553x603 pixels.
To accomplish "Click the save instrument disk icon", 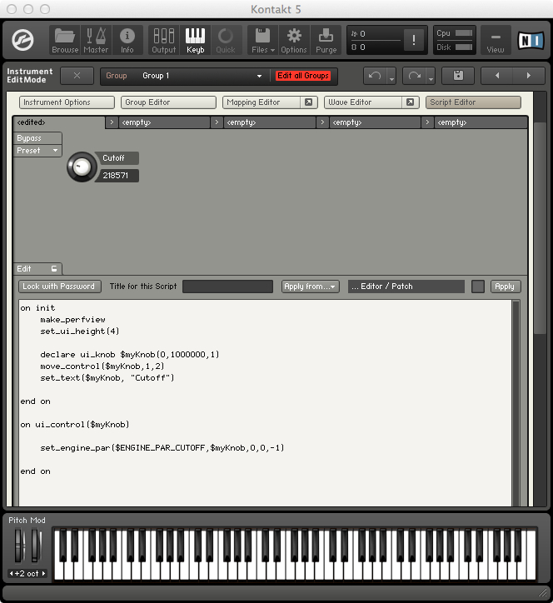I will click(x=458, y=76).
